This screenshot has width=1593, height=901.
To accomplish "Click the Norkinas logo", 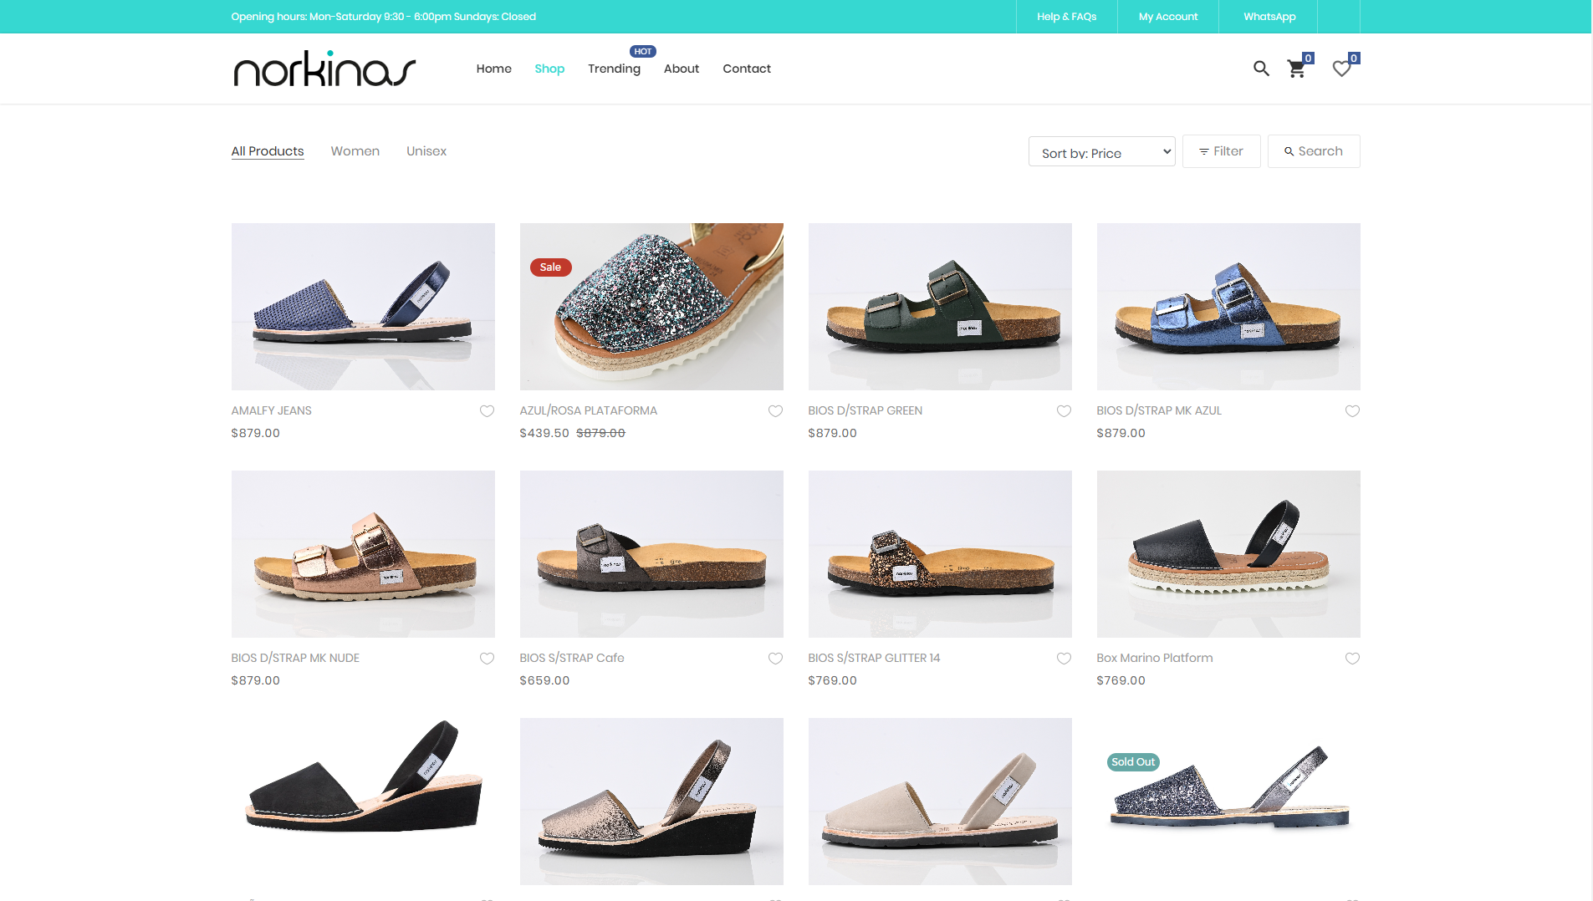I will click(324, 69).
